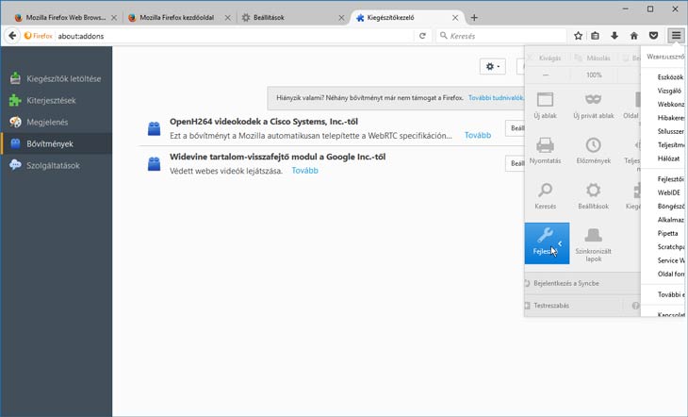Close the Kiegészítőkezelő tab
The image size is (688, 417).
[455, 18]
